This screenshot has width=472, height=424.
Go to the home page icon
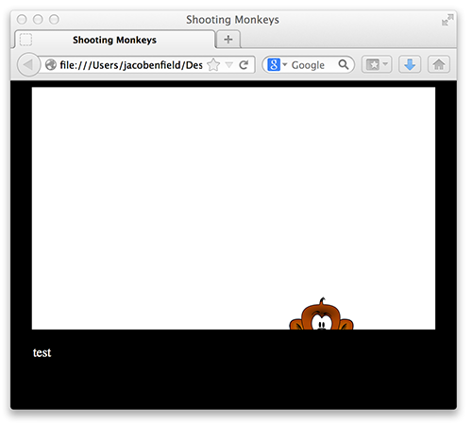pyautogui.click(x=439, y=65)
